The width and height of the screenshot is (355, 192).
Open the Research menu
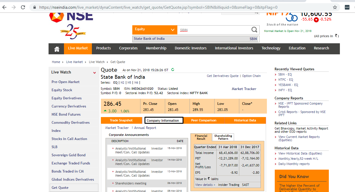point(322,48)
